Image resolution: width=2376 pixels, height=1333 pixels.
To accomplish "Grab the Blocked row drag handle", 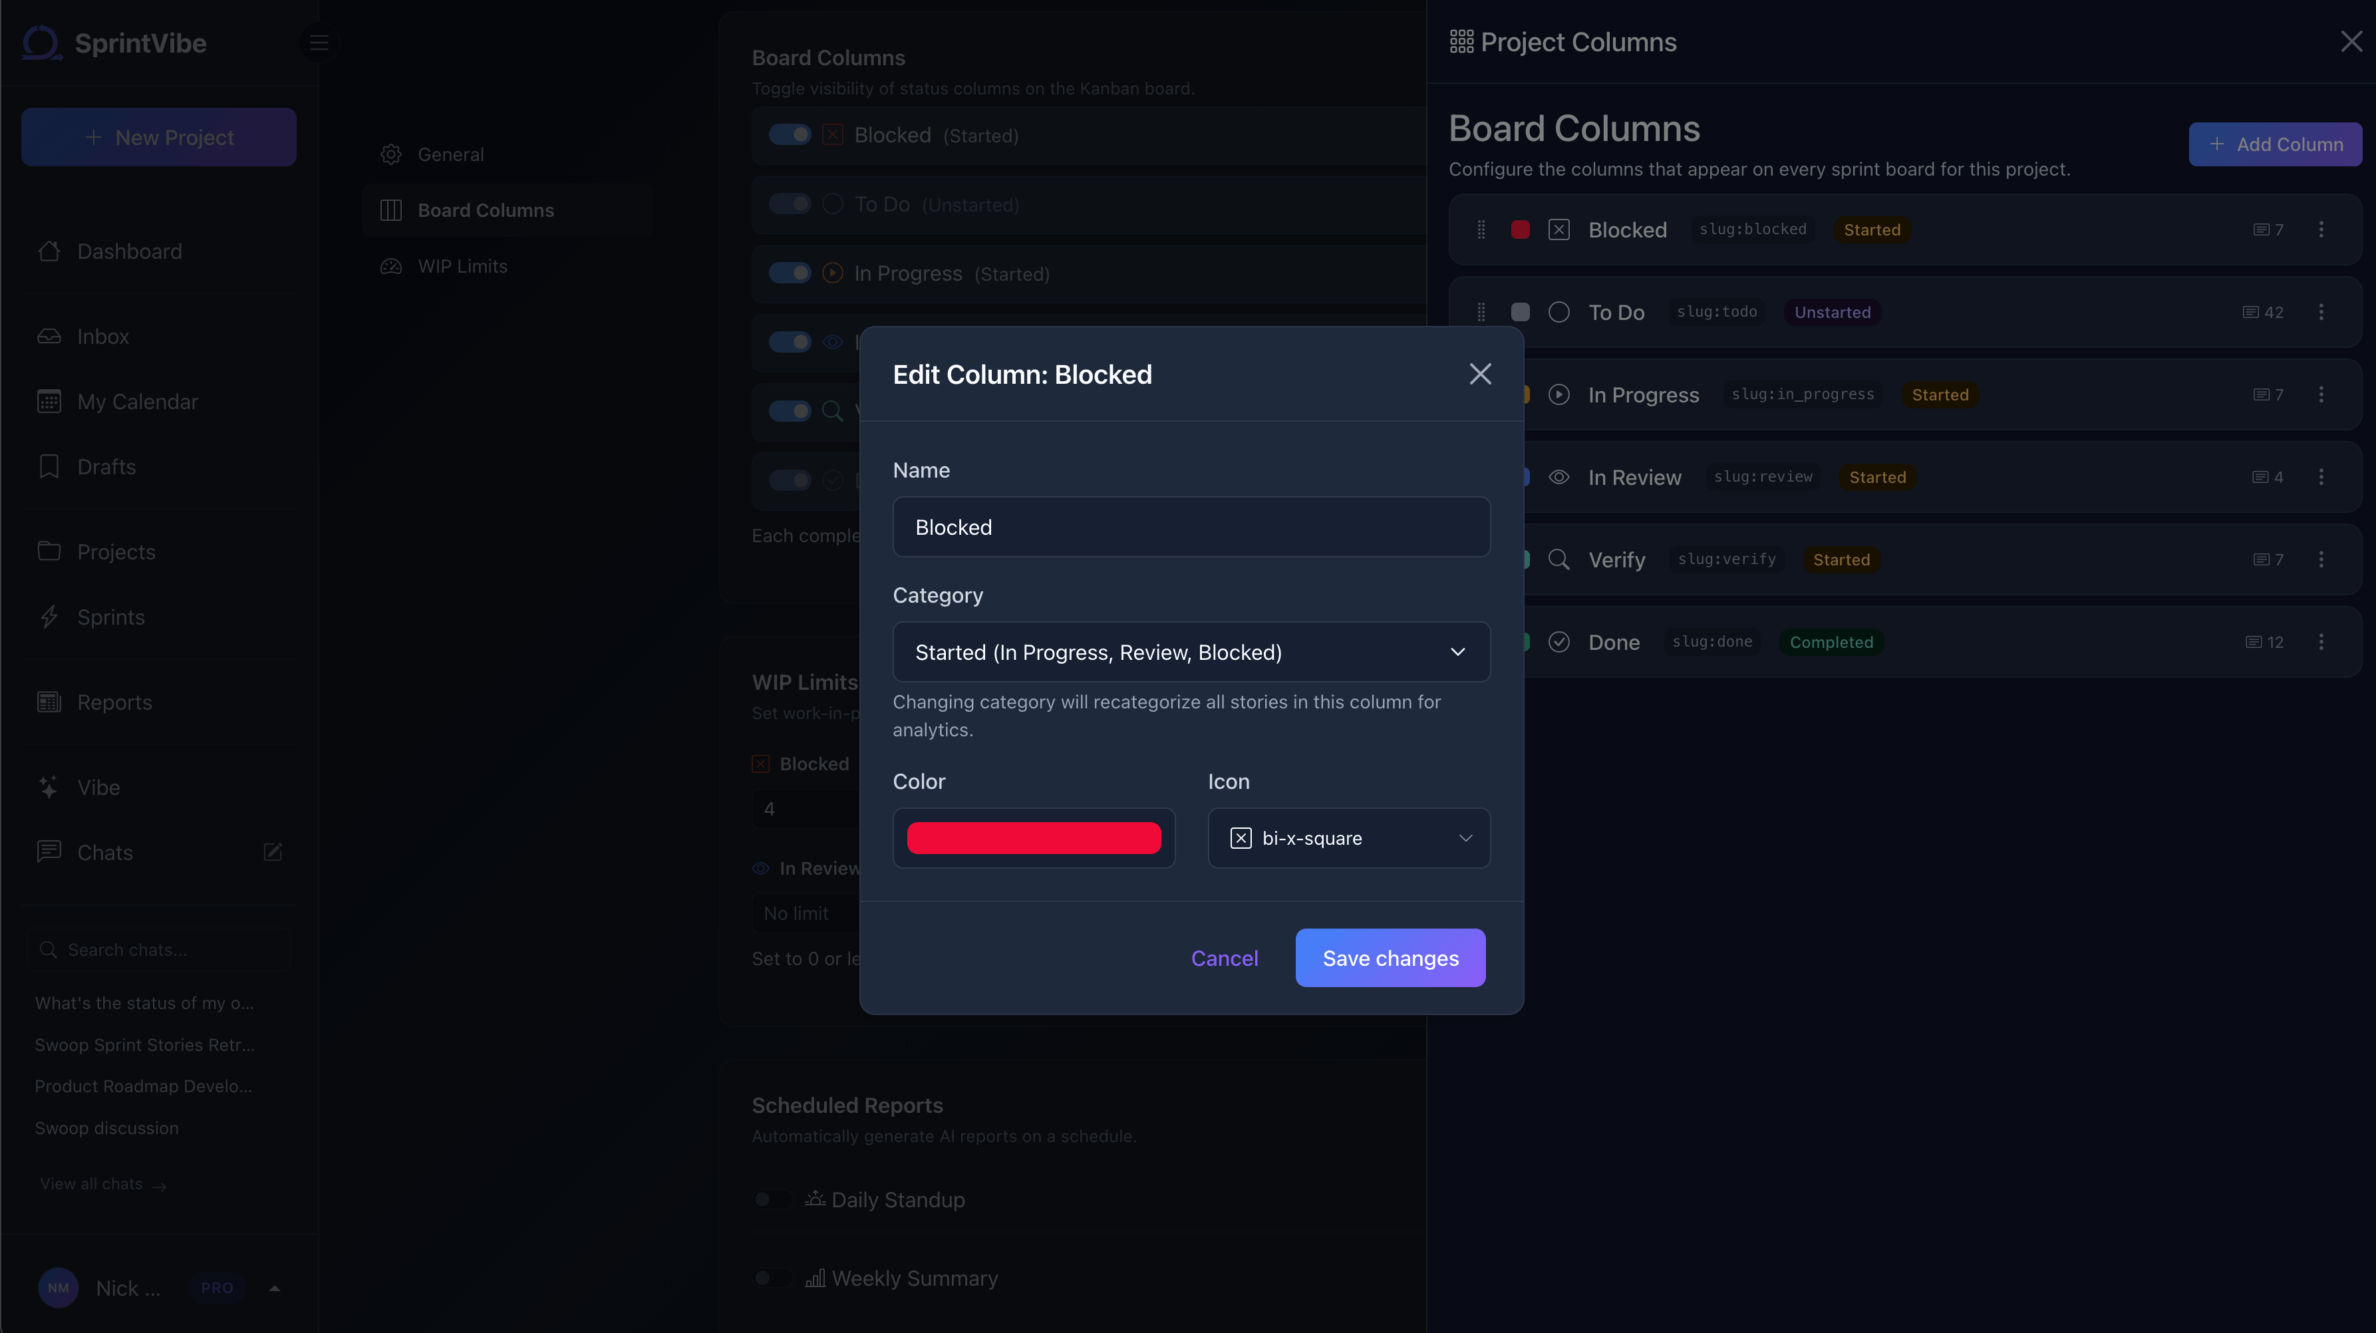I will point(1481,229).
